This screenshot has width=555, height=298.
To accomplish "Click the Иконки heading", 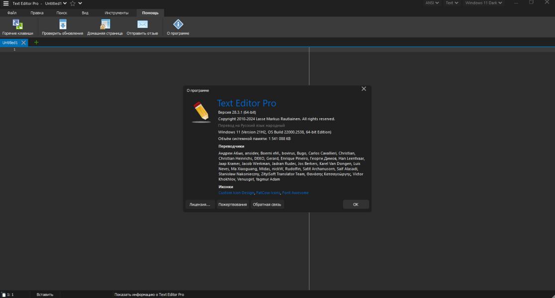I will pyautogui.click(x=225, y=187).
